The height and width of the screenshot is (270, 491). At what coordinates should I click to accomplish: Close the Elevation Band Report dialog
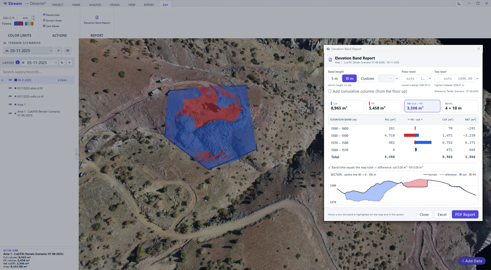click(x=479, y=49)
